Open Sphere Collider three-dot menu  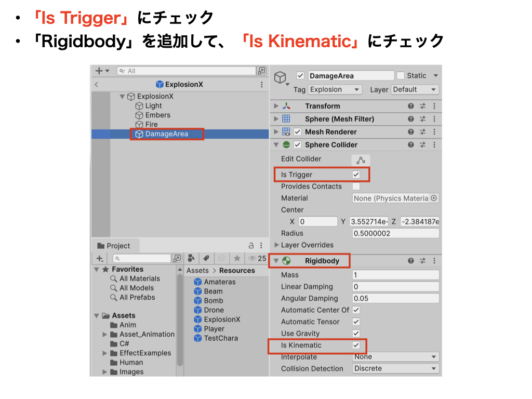click(x=434, y=145)
